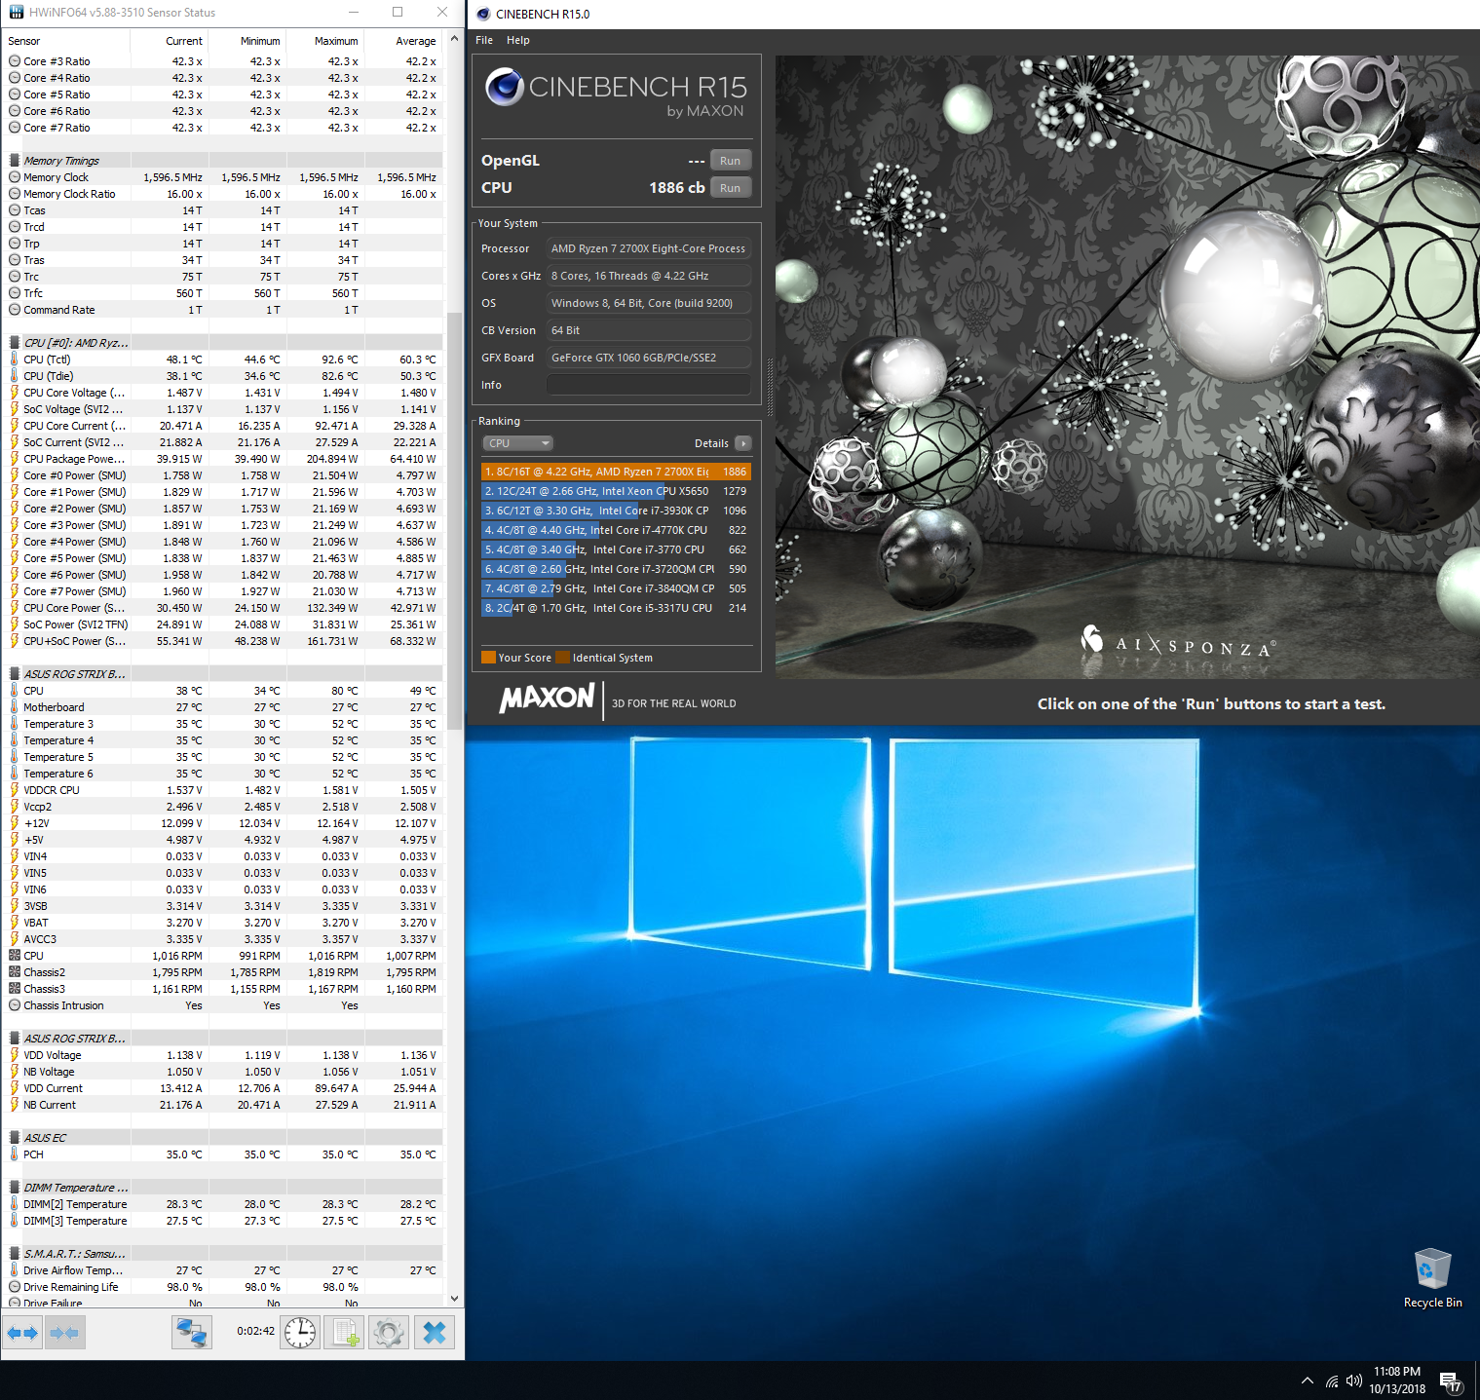Select the VDDCR CPU voltage row
The image size is (1480, 1400).
coord(223,790)
